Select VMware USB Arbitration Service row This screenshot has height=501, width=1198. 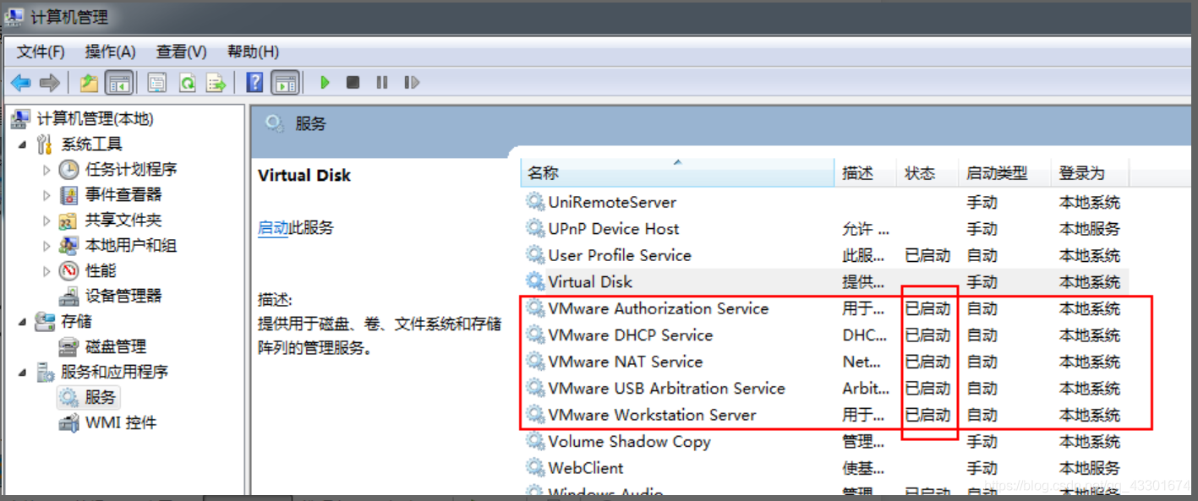click(825, 389)
